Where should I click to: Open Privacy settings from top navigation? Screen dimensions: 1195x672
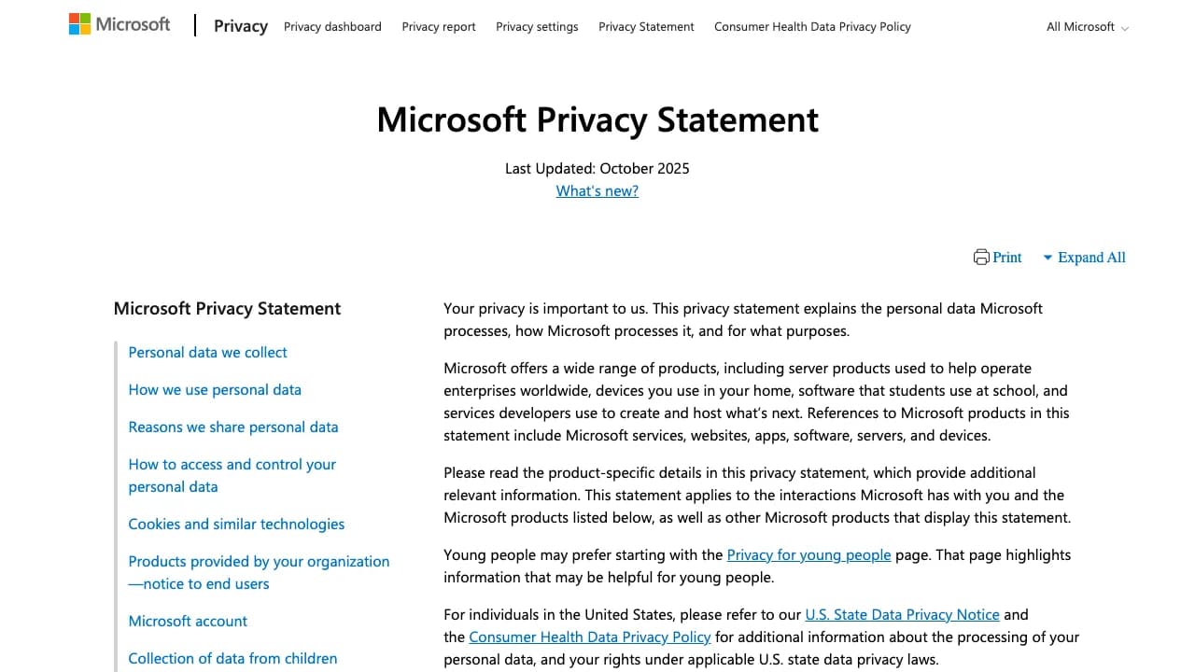[x=537, y=27]
